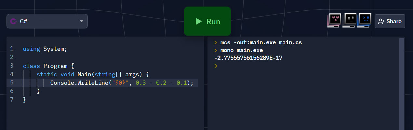Click the 'static void Main' line
This screenshot has width=413, height=130.
coord(93,74)
